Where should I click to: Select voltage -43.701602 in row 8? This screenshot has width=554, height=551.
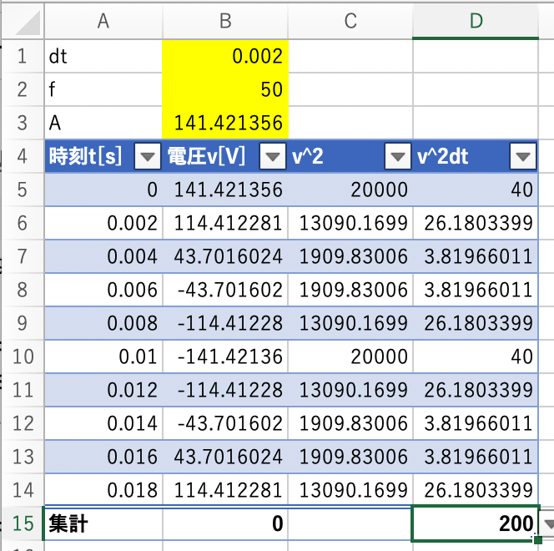click(225, 290)
